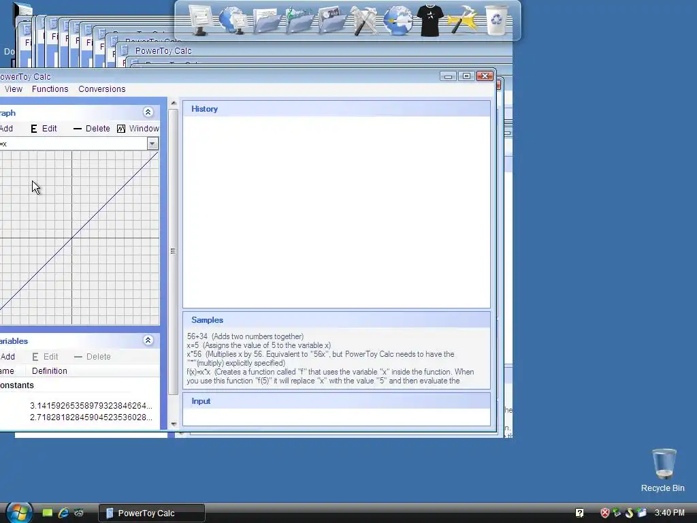Click the question mark help tray icon
Screen dimensions: 697x523
pyautogui.click(x=580, y=513)
